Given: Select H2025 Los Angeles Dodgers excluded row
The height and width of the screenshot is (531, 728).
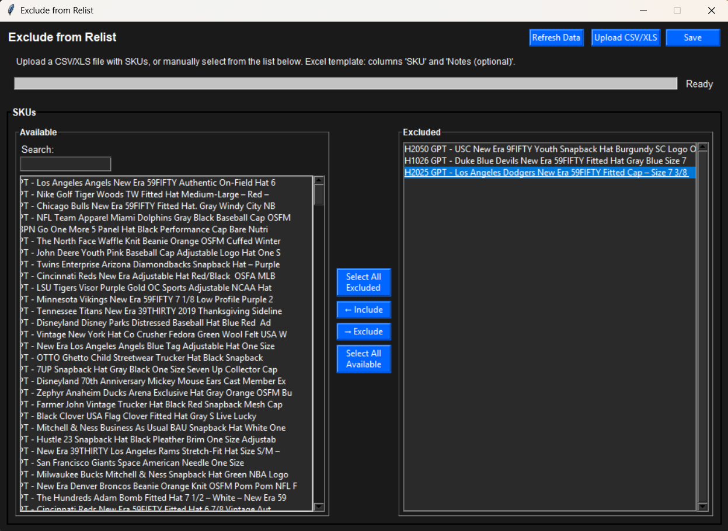Looking at the screenshot, I should pyautogui.click(x=550, y=172).
